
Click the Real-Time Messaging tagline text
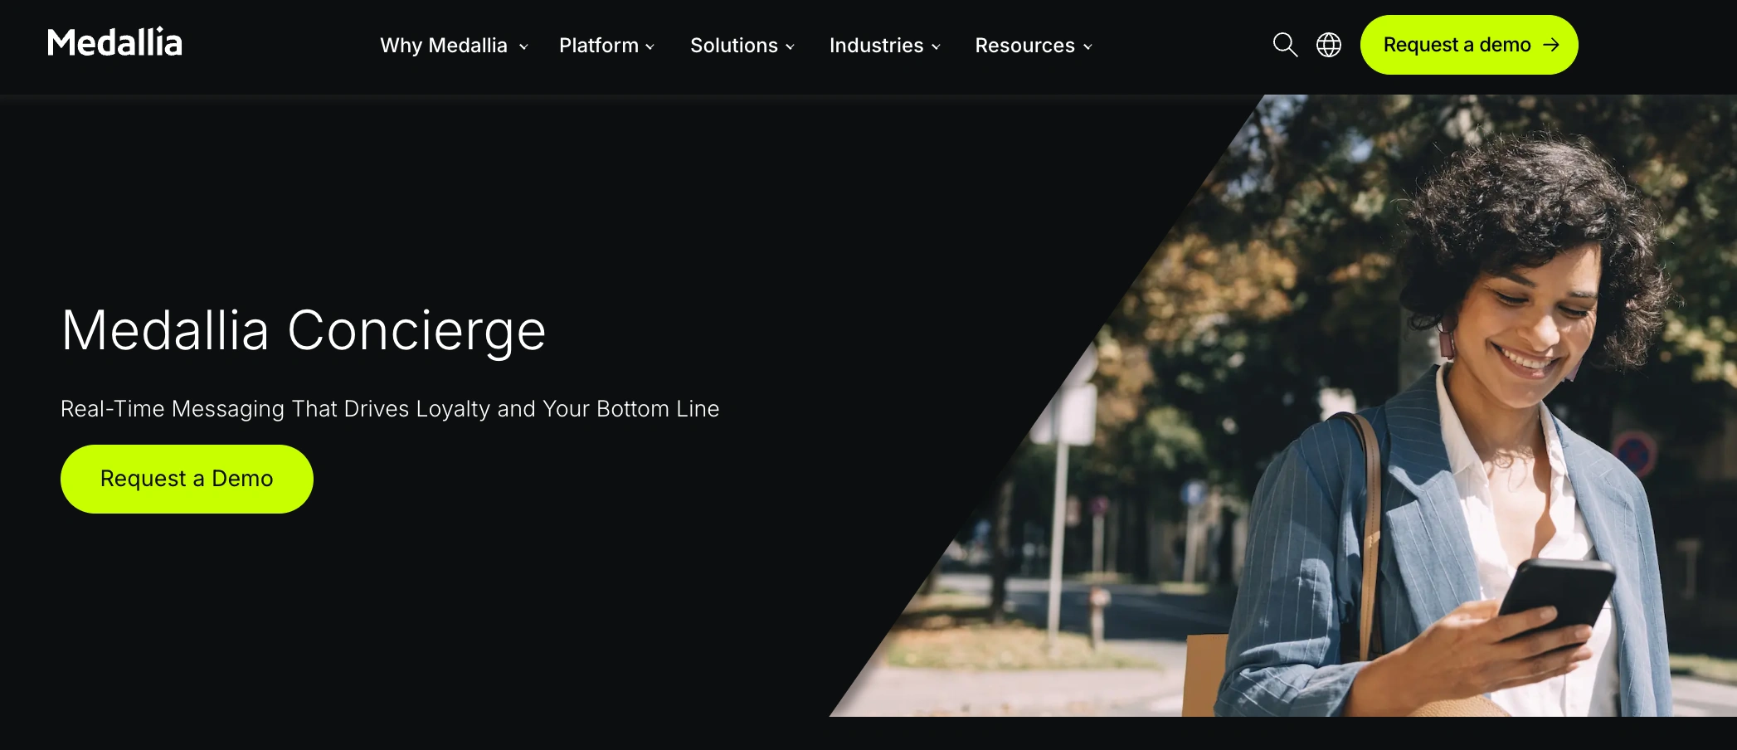(x=390, y=409)
